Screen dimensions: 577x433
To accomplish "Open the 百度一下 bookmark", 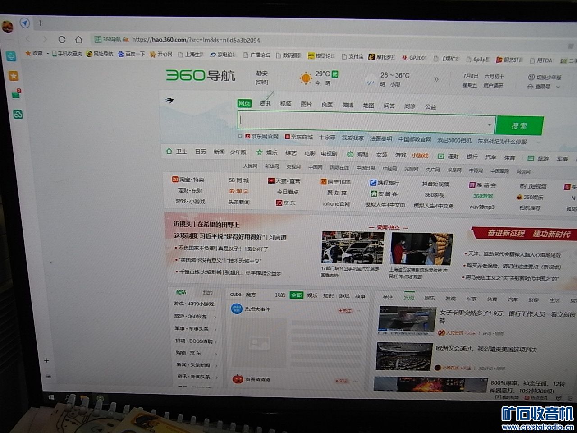I will (132, 54).
